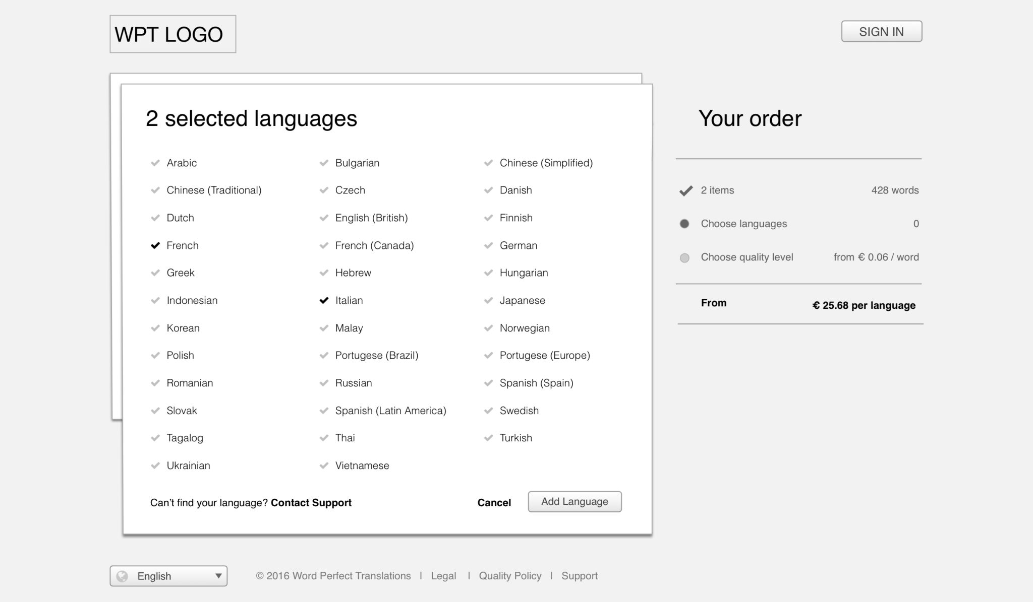This screenshot has width=1033, height=602.
Task: Click the 428 words value
Action: coord(895,190)
